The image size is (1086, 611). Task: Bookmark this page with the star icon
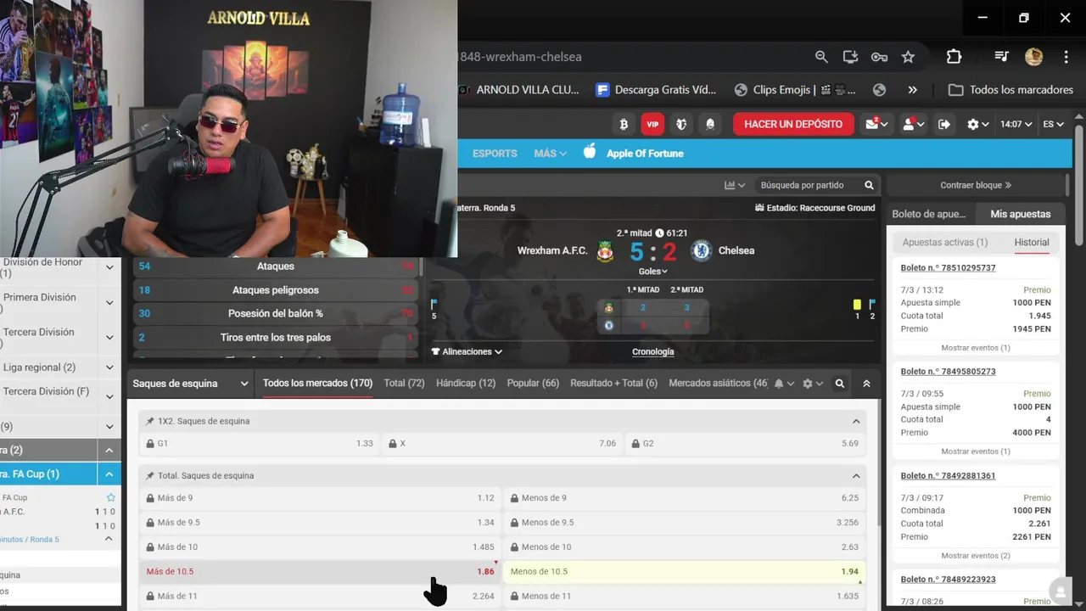click(x=908, y=57)
